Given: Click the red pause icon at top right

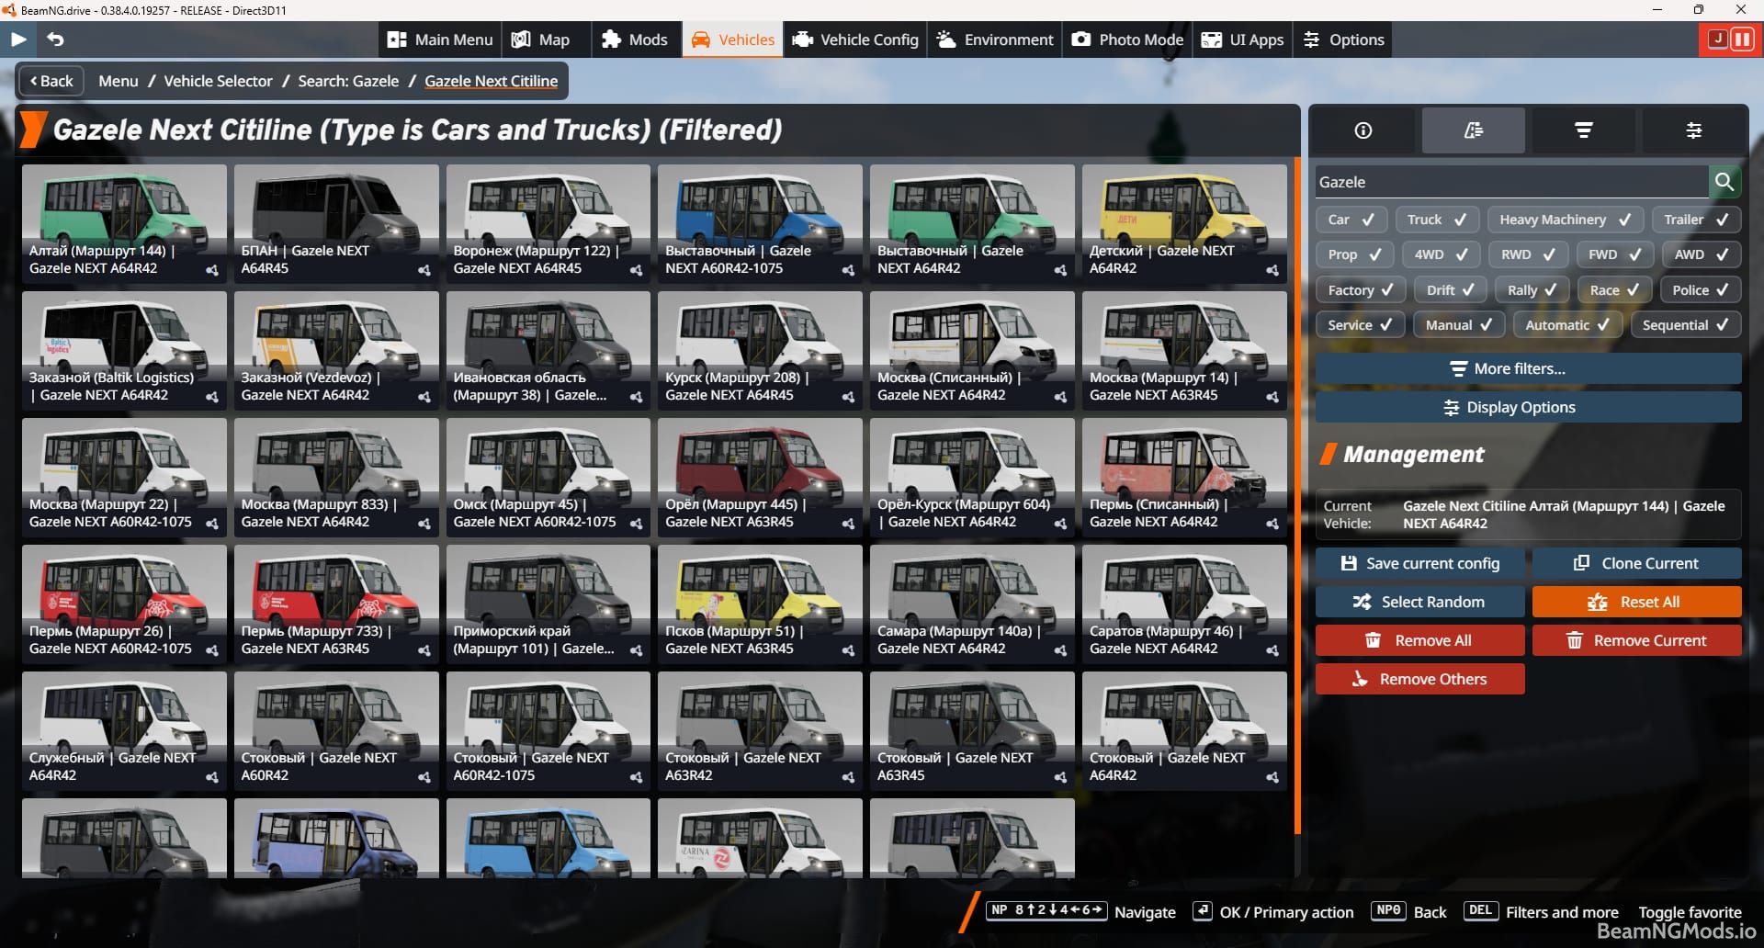Looking at the screenshot, I should [x=1742, y=39].
